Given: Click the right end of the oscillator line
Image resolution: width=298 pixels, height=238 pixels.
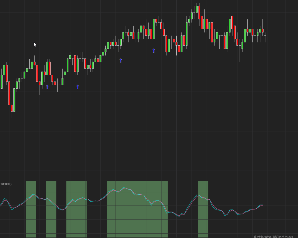Looking at the screenshot, I should (262, 205).
